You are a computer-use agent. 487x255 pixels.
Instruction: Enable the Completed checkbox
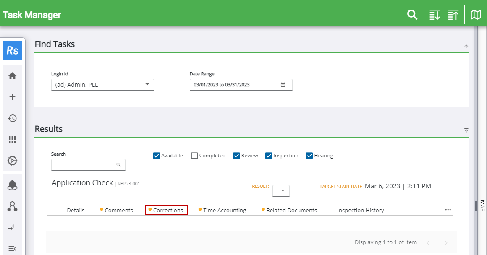coord(194,156)
